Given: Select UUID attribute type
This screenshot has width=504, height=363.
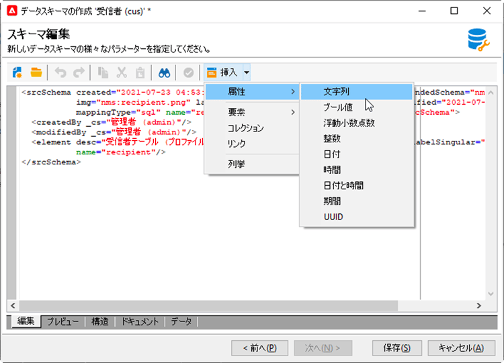Looking at the screenshot, I should pyautogui.click(x=357, y=217).
